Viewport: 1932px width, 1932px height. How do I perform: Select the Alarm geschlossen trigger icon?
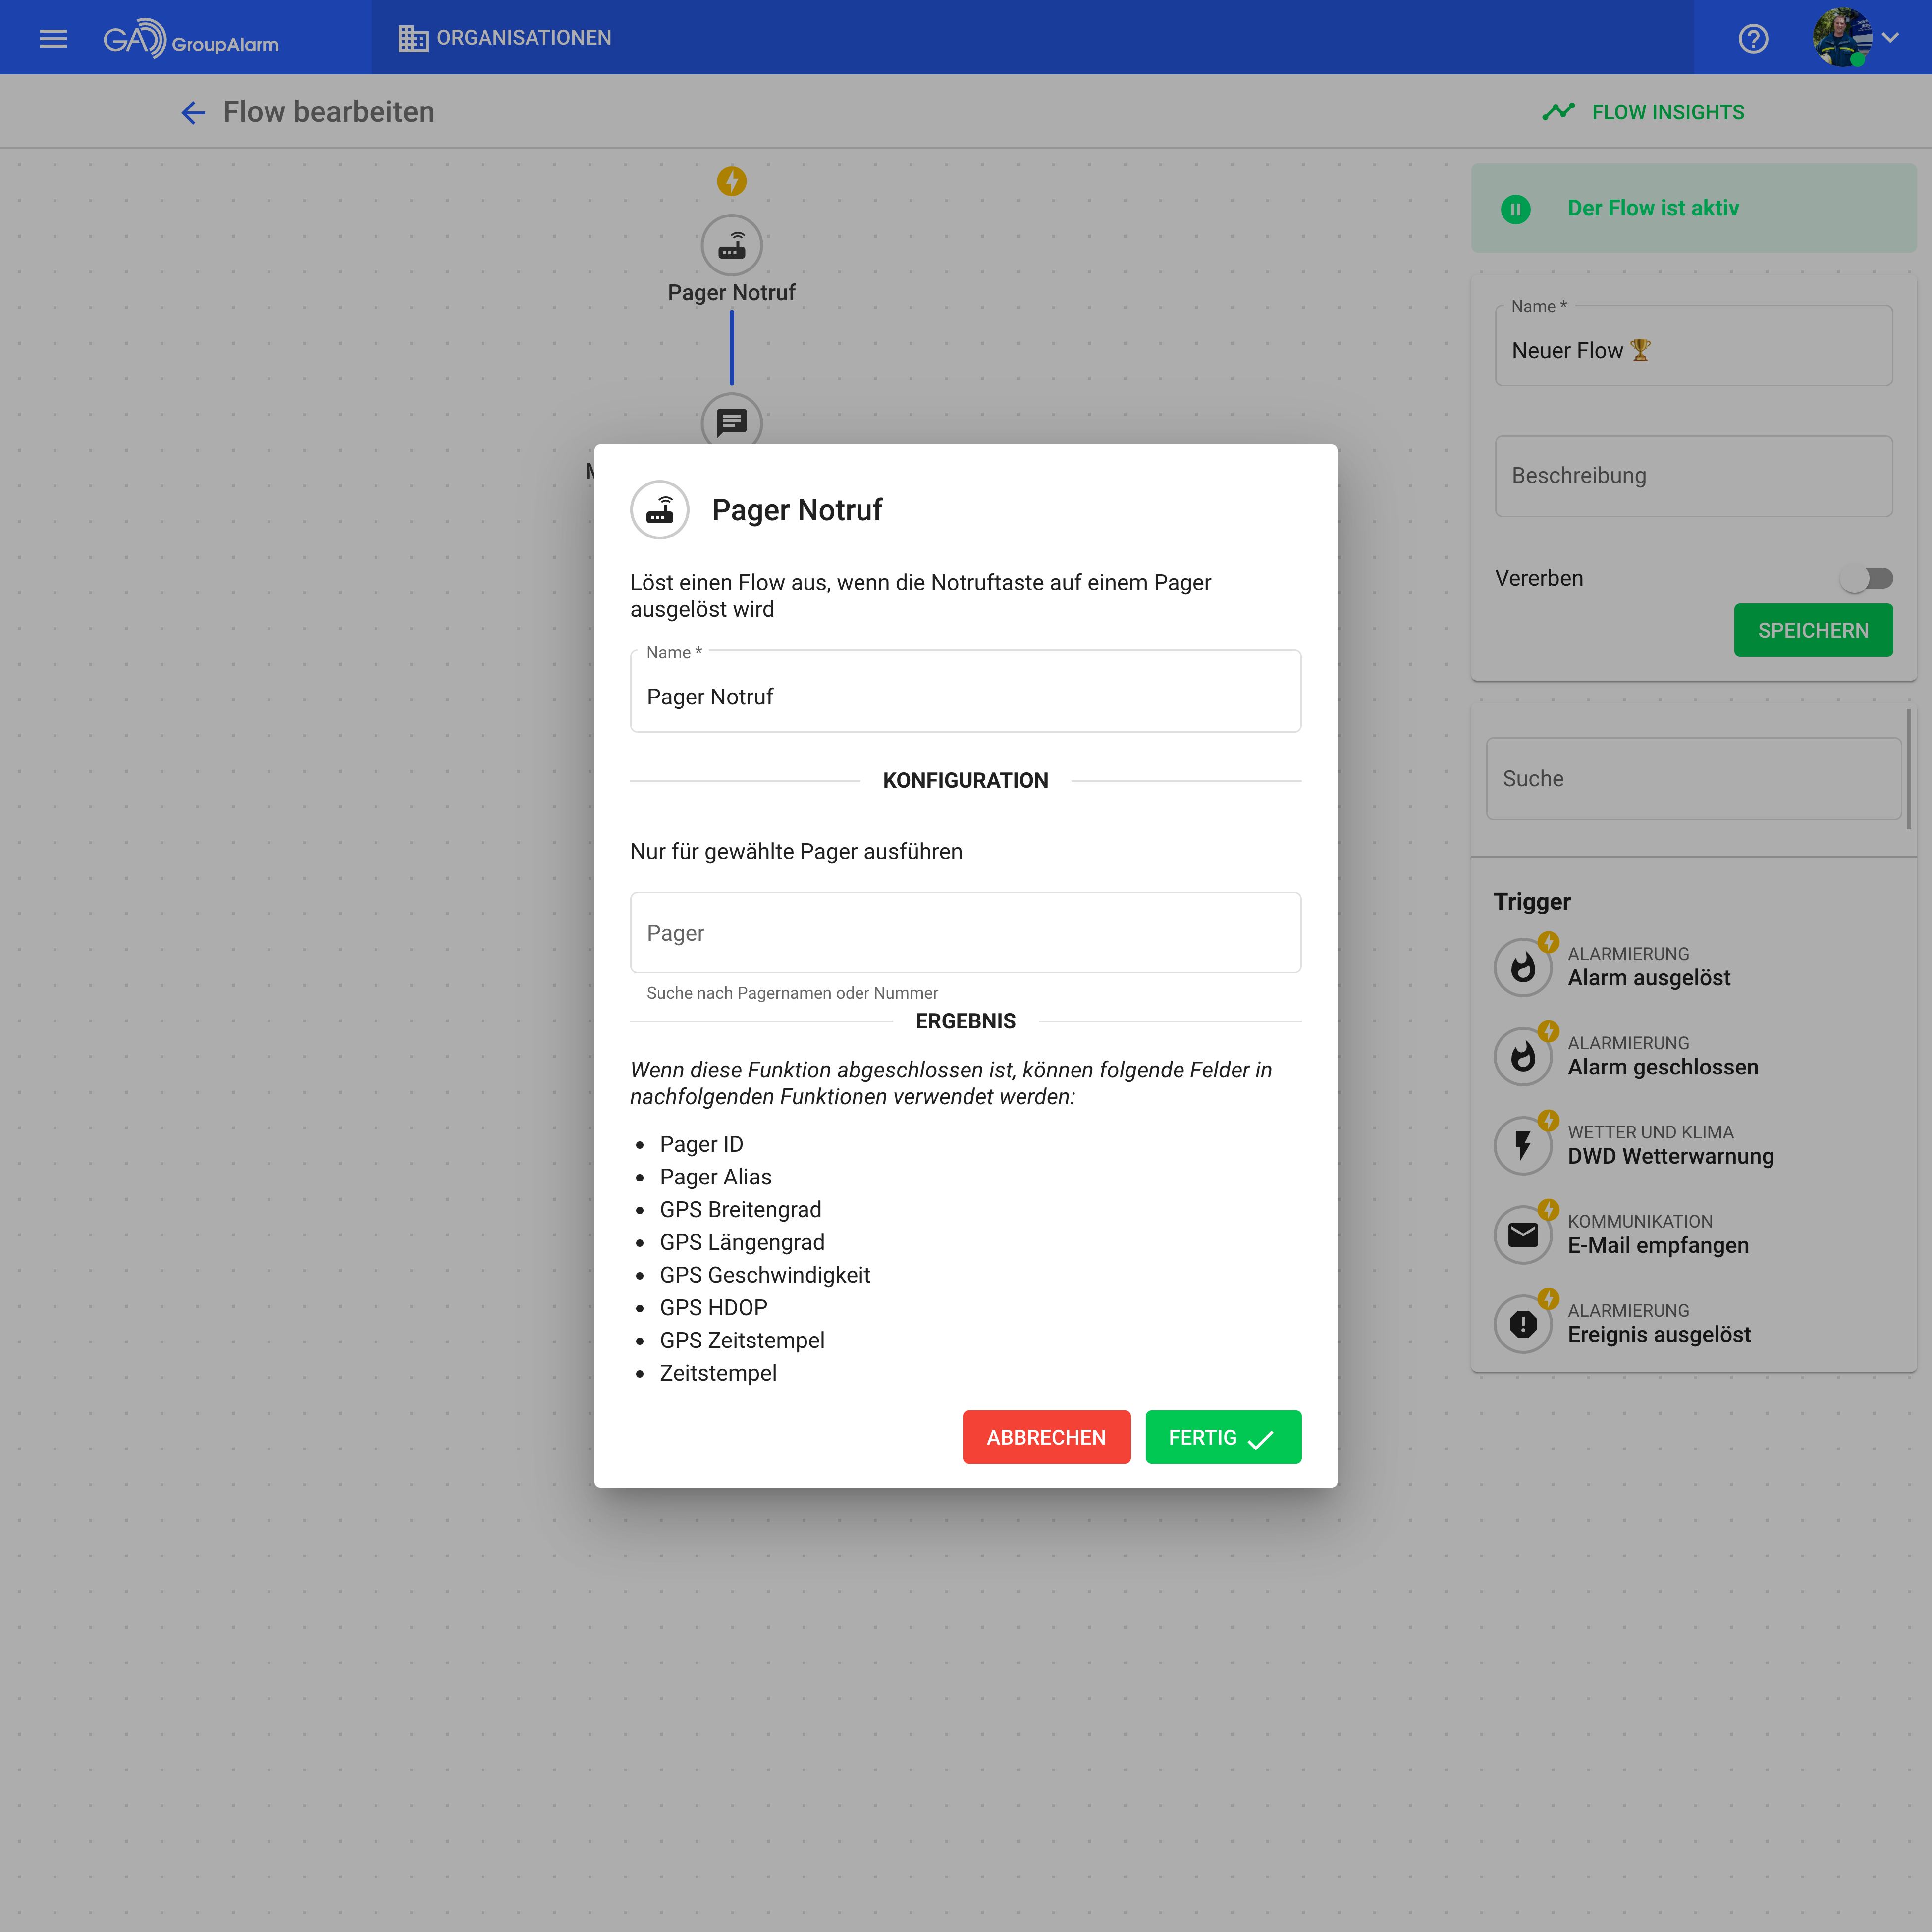pyautogui.click(x=1522, y=1056)
